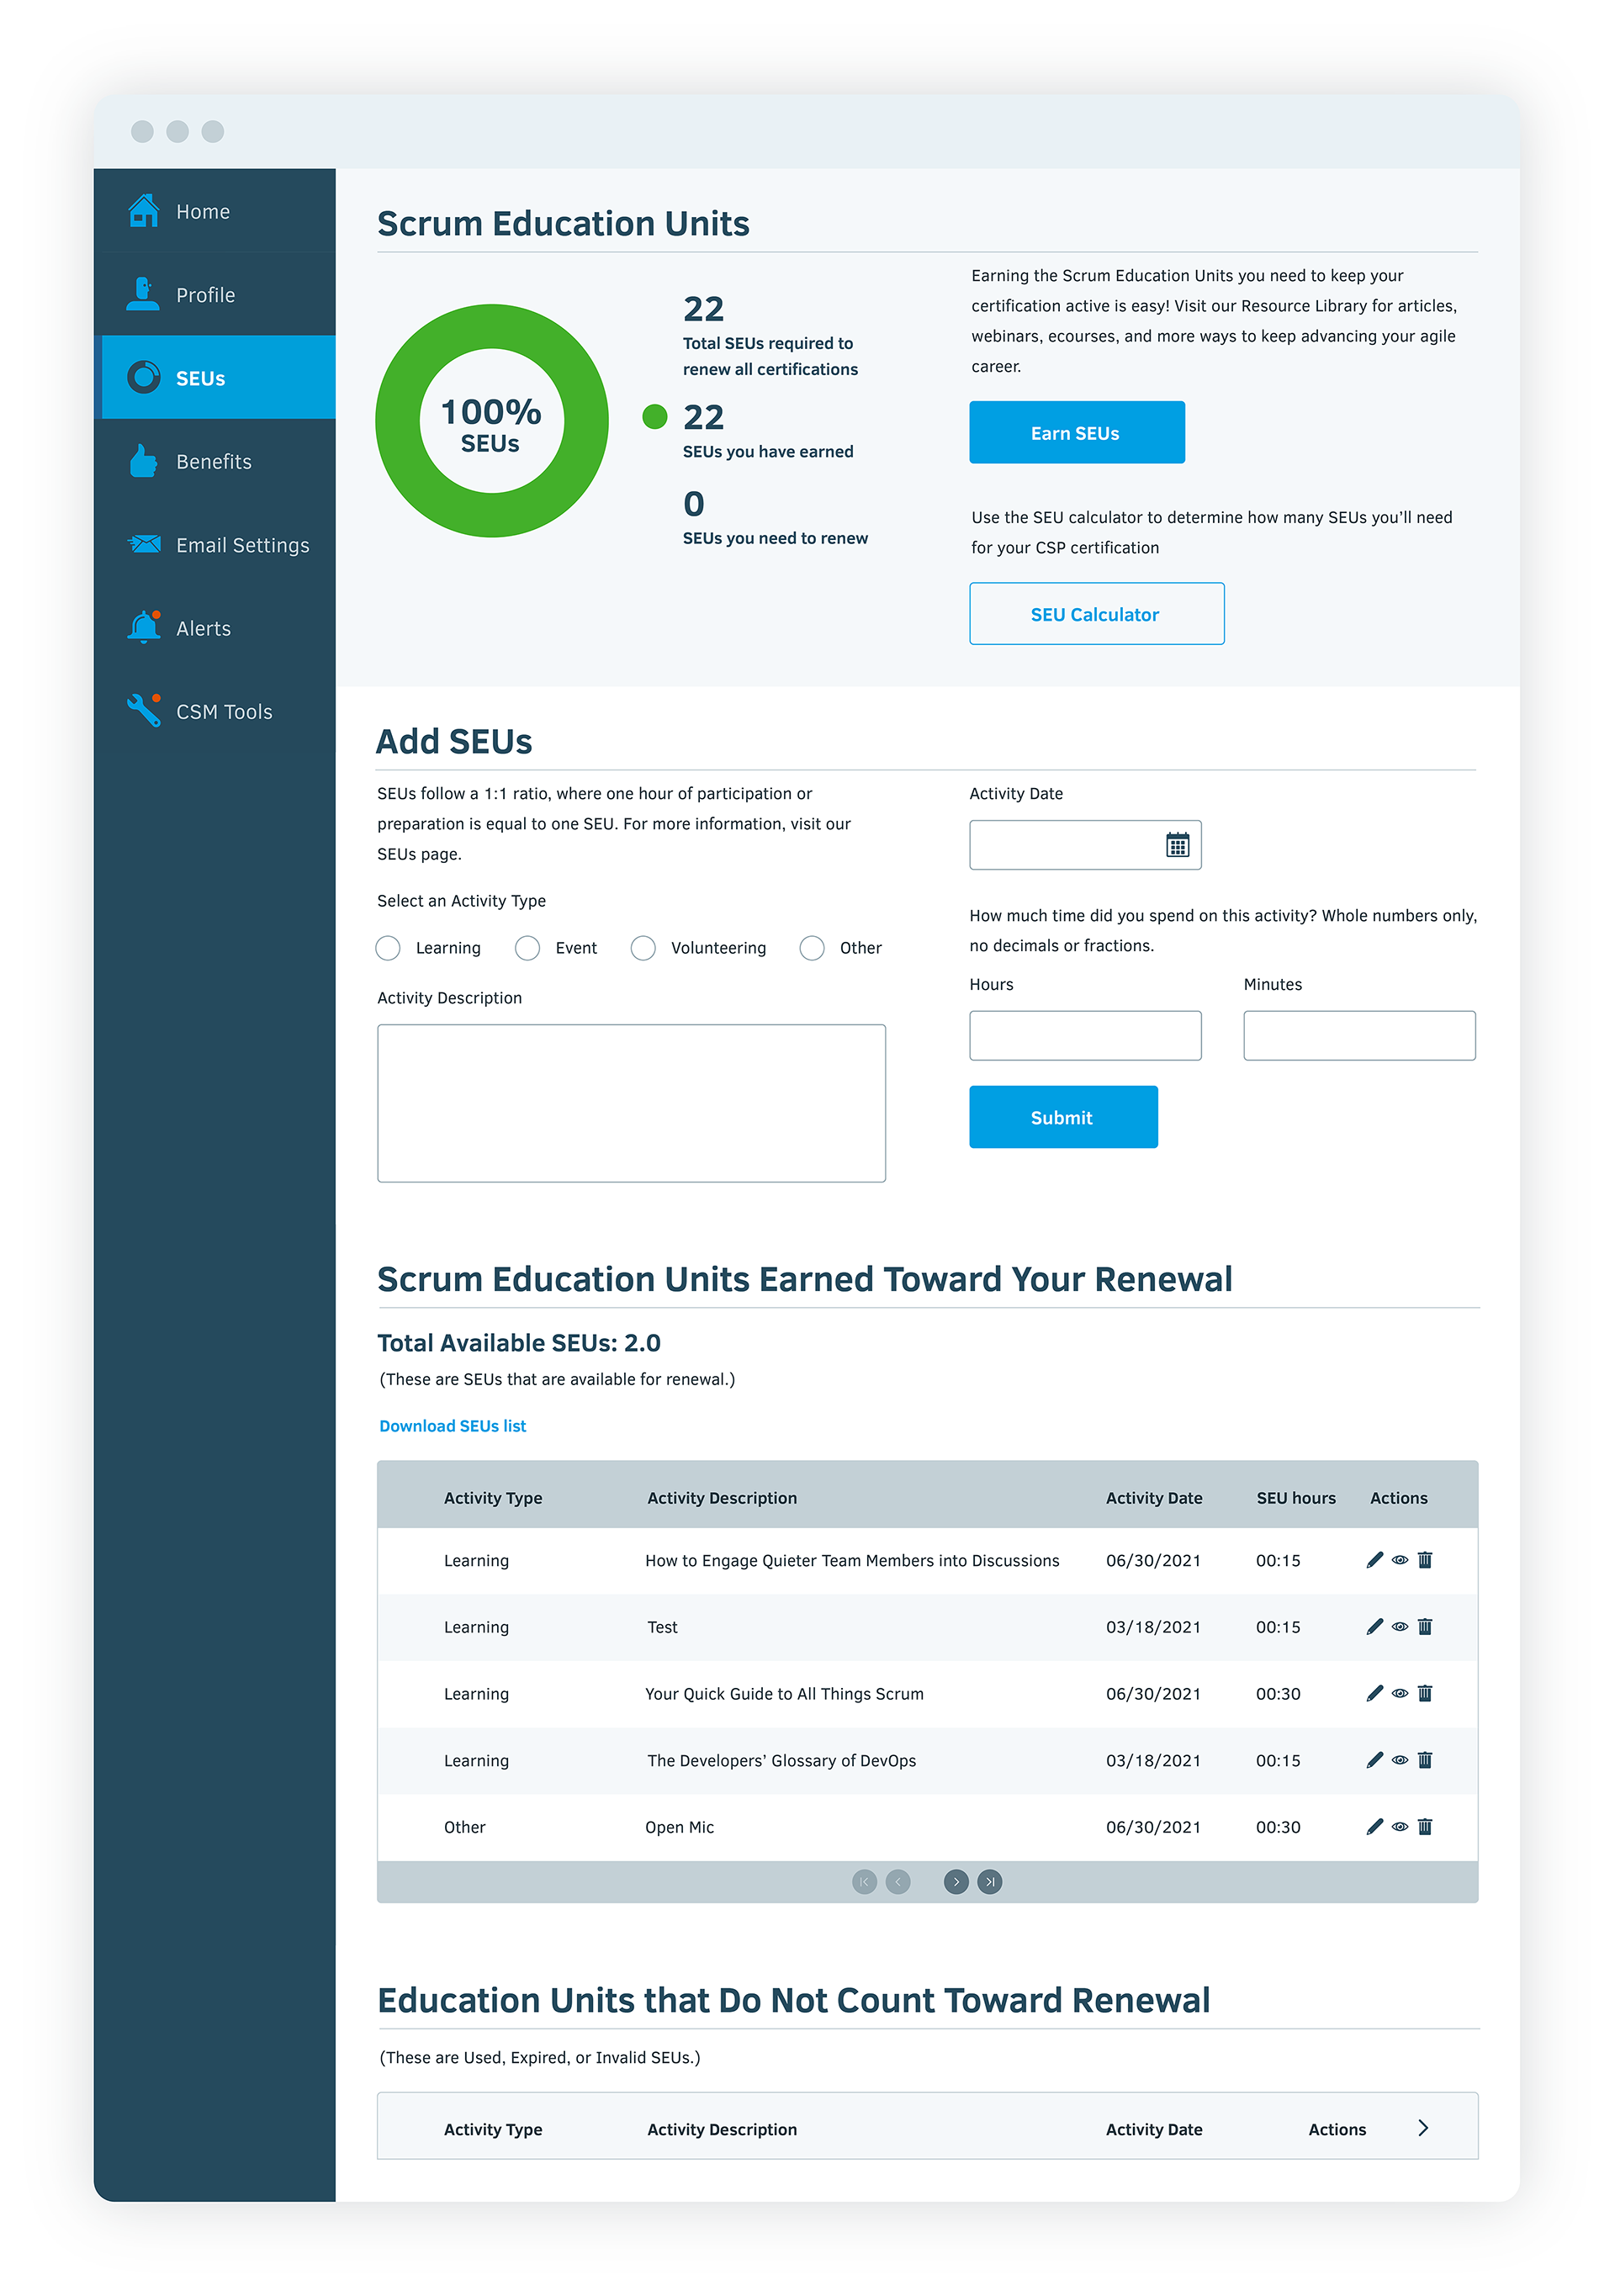Expand the non-renewal units table chevron

point(1423,2128)
